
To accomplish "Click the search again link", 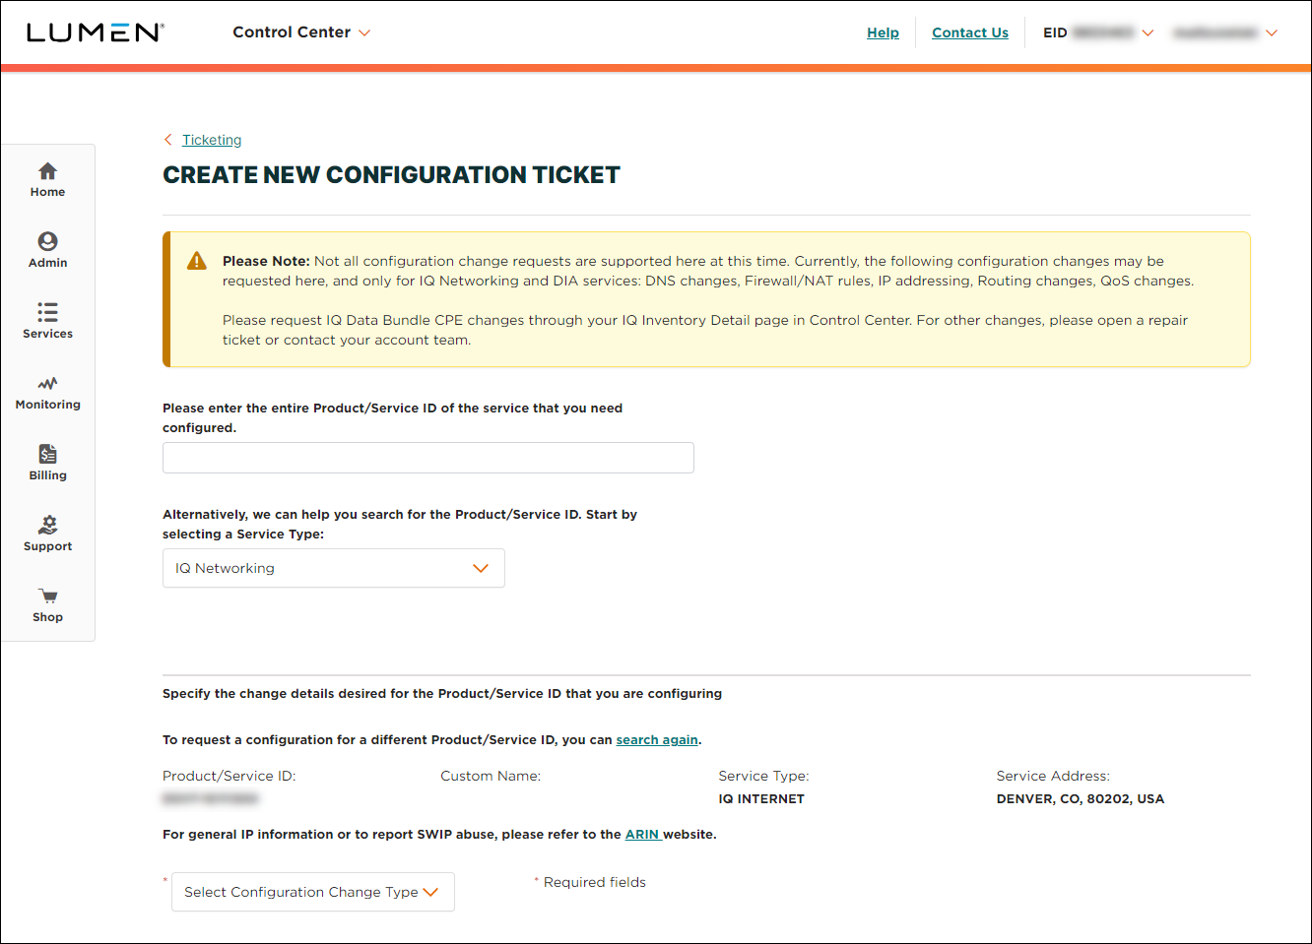I will (x=657, y=739).
